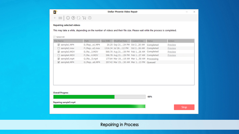Close the Video Repair window
This screenshot has height=134, width=239.
point(194,12)
